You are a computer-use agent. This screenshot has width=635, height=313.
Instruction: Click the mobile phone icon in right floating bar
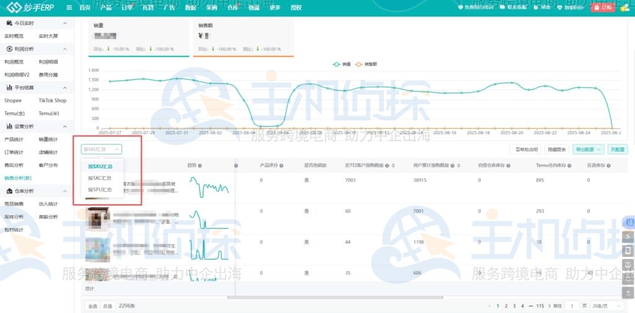point(628,250)
